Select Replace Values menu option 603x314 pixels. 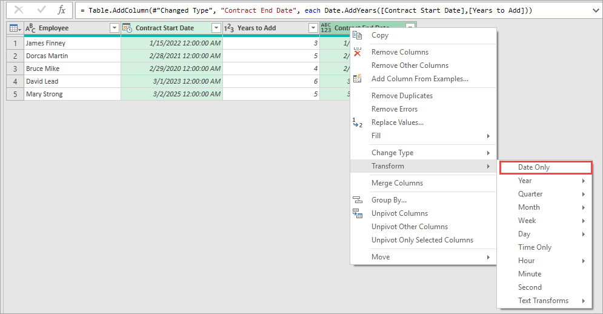[x=398, y=122]
